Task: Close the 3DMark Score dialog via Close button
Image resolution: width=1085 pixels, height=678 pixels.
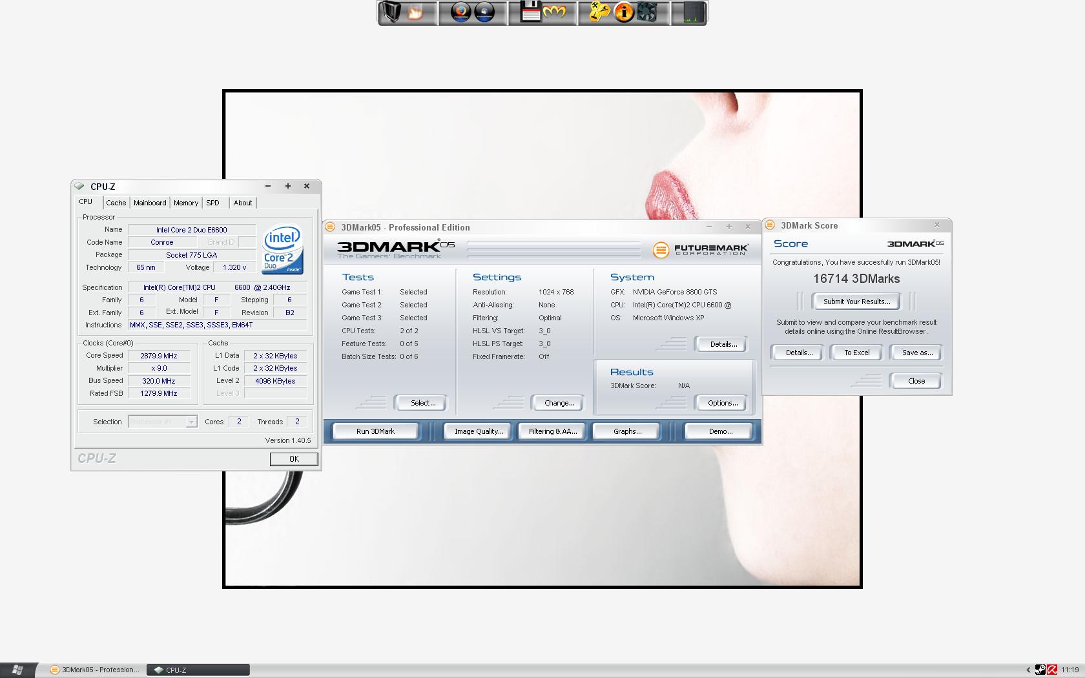Action: click(x=916, y=381)
